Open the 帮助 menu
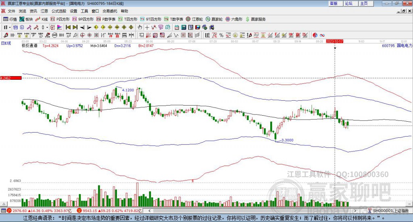Screen dimensions: 413x222 [124, 11]
